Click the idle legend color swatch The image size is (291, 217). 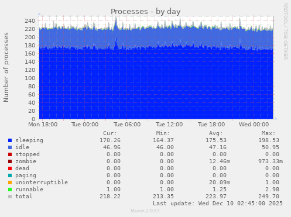point(10,147)
